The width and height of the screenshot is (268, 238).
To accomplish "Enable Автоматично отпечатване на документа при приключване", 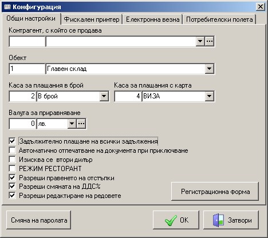I will pos(12,150).
